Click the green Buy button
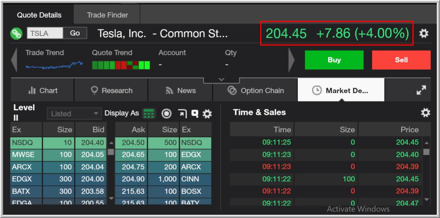The image size is (440, 218). (334, 60)
